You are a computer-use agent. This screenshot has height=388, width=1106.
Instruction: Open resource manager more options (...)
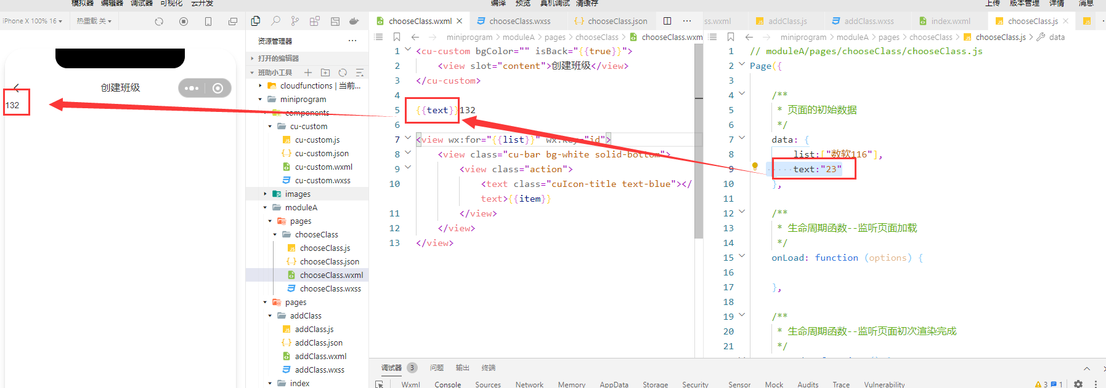[352, 41]
